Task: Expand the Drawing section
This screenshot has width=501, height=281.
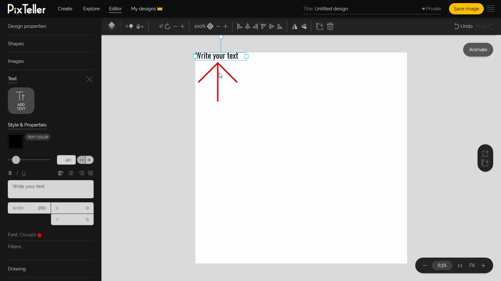Action: tap(17, 269)
